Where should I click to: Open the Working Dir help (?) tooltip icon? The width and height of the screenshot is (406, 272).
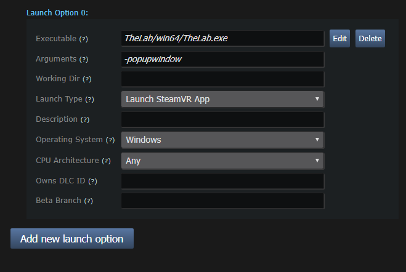[87, 79]
